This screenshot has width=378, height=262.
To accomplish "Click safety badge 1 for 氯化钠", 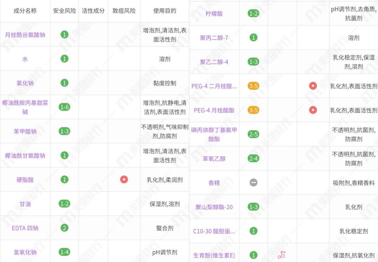I will tap(64, 83).
